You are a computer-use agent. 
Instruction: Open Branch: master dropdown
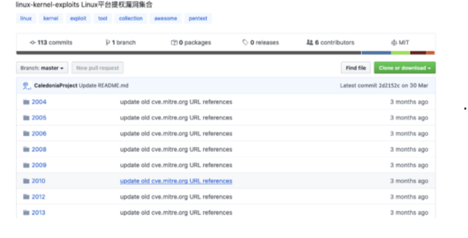tap(42, 68)
